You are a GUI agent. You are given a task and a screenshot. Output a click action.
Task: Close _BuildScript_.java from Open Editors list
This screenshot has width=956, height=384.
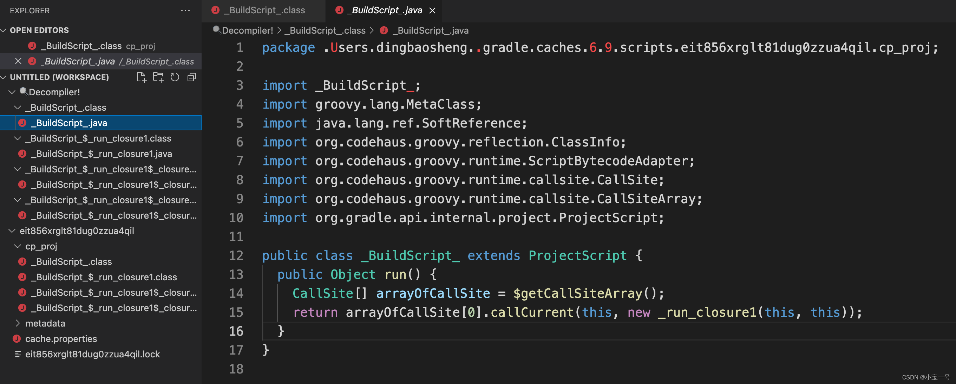click(x=18, y=61)
